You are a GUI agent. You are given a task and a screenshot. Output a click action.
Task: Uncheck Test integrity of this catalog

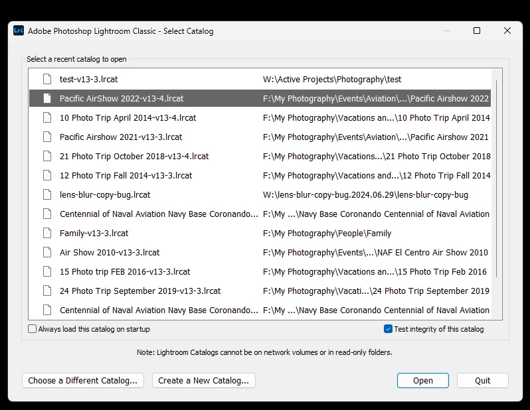coord(388,329)
